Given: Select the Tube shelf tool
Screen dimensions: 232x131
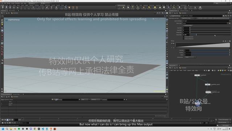Looking at the screenshot, I should click(10, 8).
